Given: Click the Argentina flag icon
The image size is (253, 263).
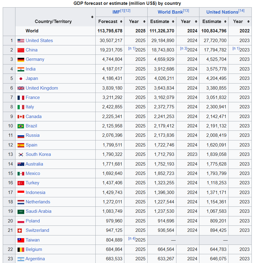Looking at the screenshot, I should [x=21, y=259].
